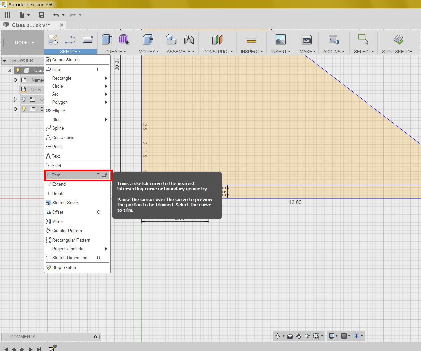Open the CREATE menu
Screen dimensions: 421x351
point(115,51)
